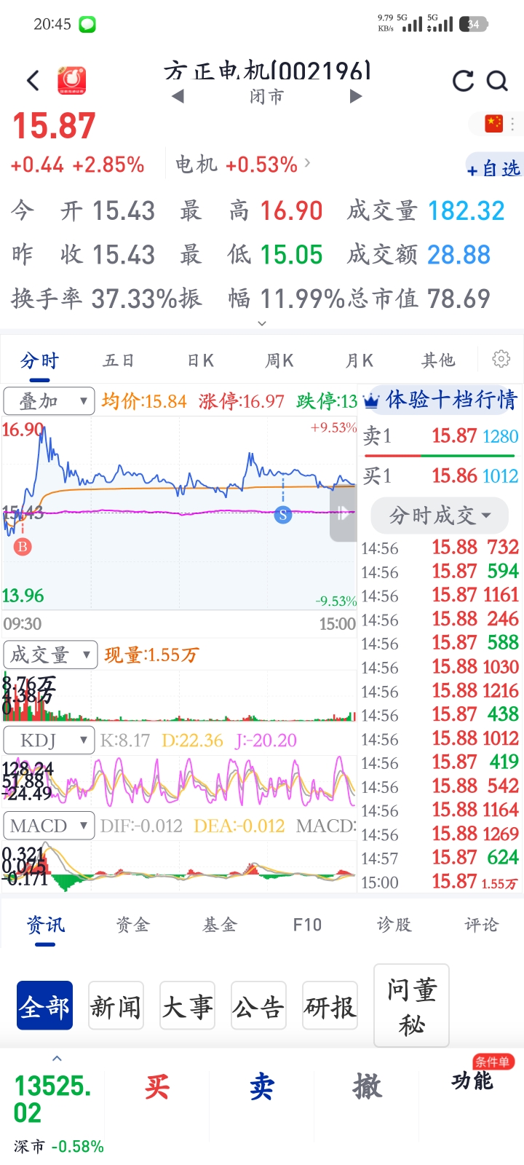
Task: Open the 功能 functions menu
Action: 472,1081
